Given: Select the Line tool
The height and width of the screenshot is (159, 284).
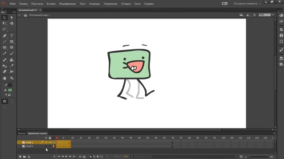Looking at the screenshot, I should [4, 42].
